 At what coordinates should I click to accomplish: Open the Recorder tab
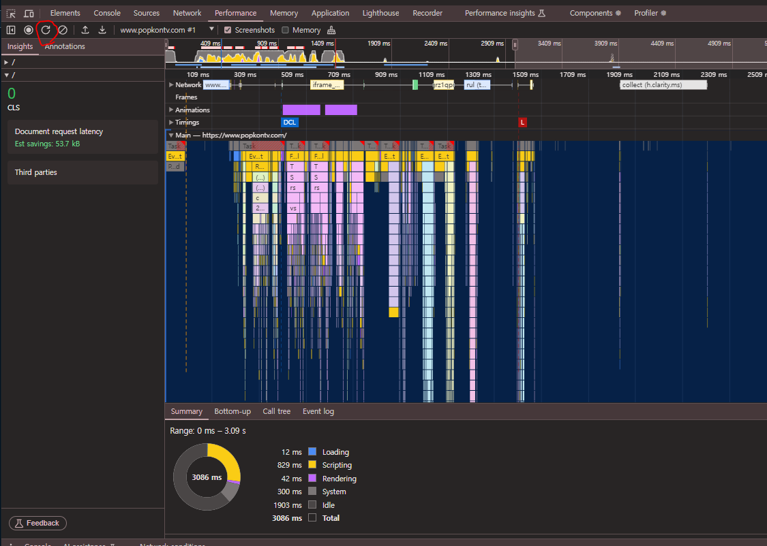click(427, 13)
